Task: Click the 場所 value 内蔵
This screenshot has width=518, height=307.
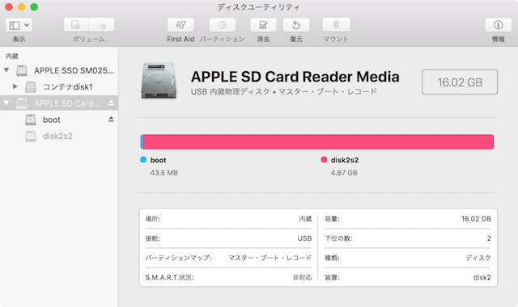Action: pyautogui.click(x=305, y=219)
